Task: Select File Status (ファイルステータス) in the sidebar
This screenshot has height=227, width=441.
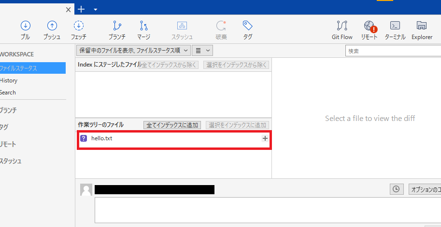Action: coord(19,68)
